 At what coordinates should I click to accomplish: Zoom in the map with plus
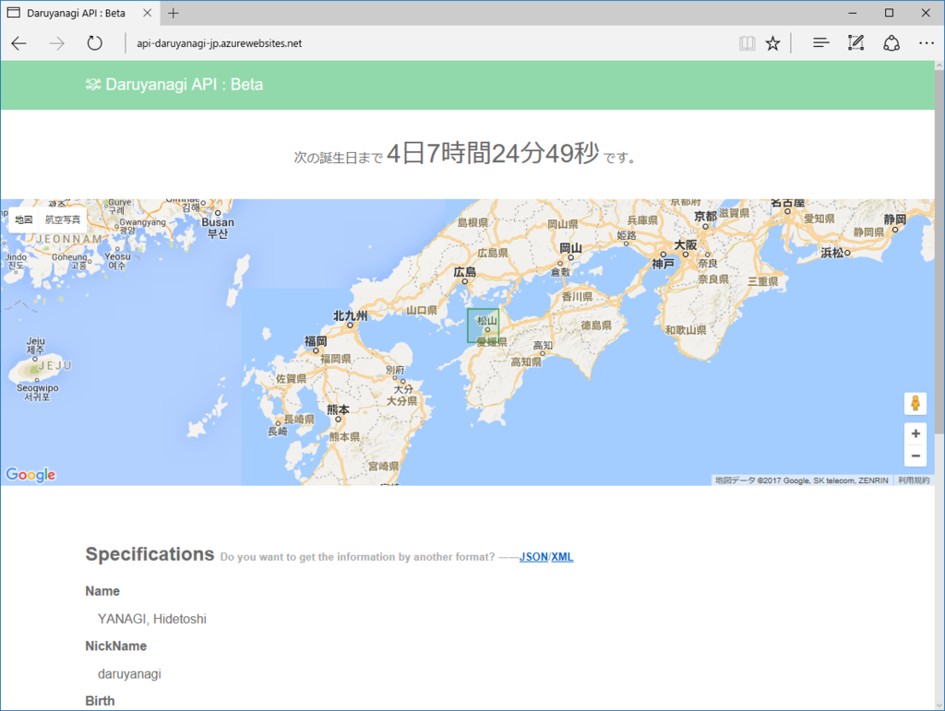[x=915, y=433]
